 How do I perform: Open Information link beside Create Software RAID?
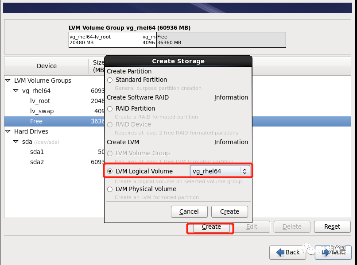pyautogui.click(x=231, y=97)
